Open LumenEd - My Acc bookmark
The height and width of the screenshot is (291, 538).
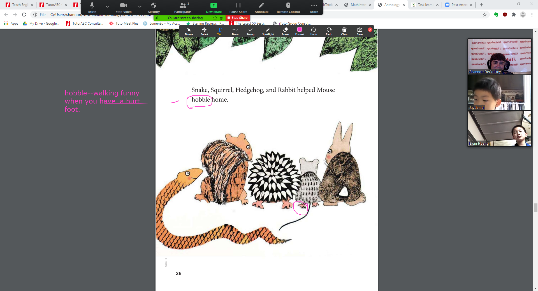pos(161,24)
